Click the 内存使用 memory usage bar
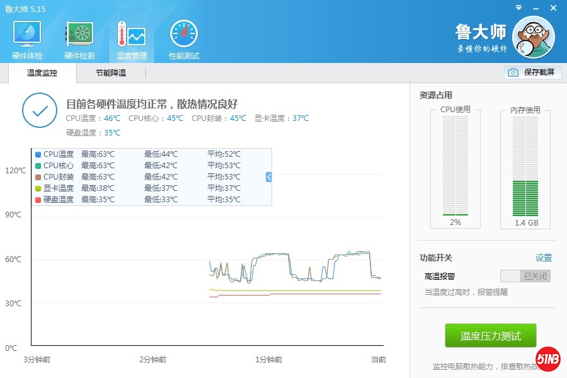This screenshot has width=567, height=378. point(525,167)
